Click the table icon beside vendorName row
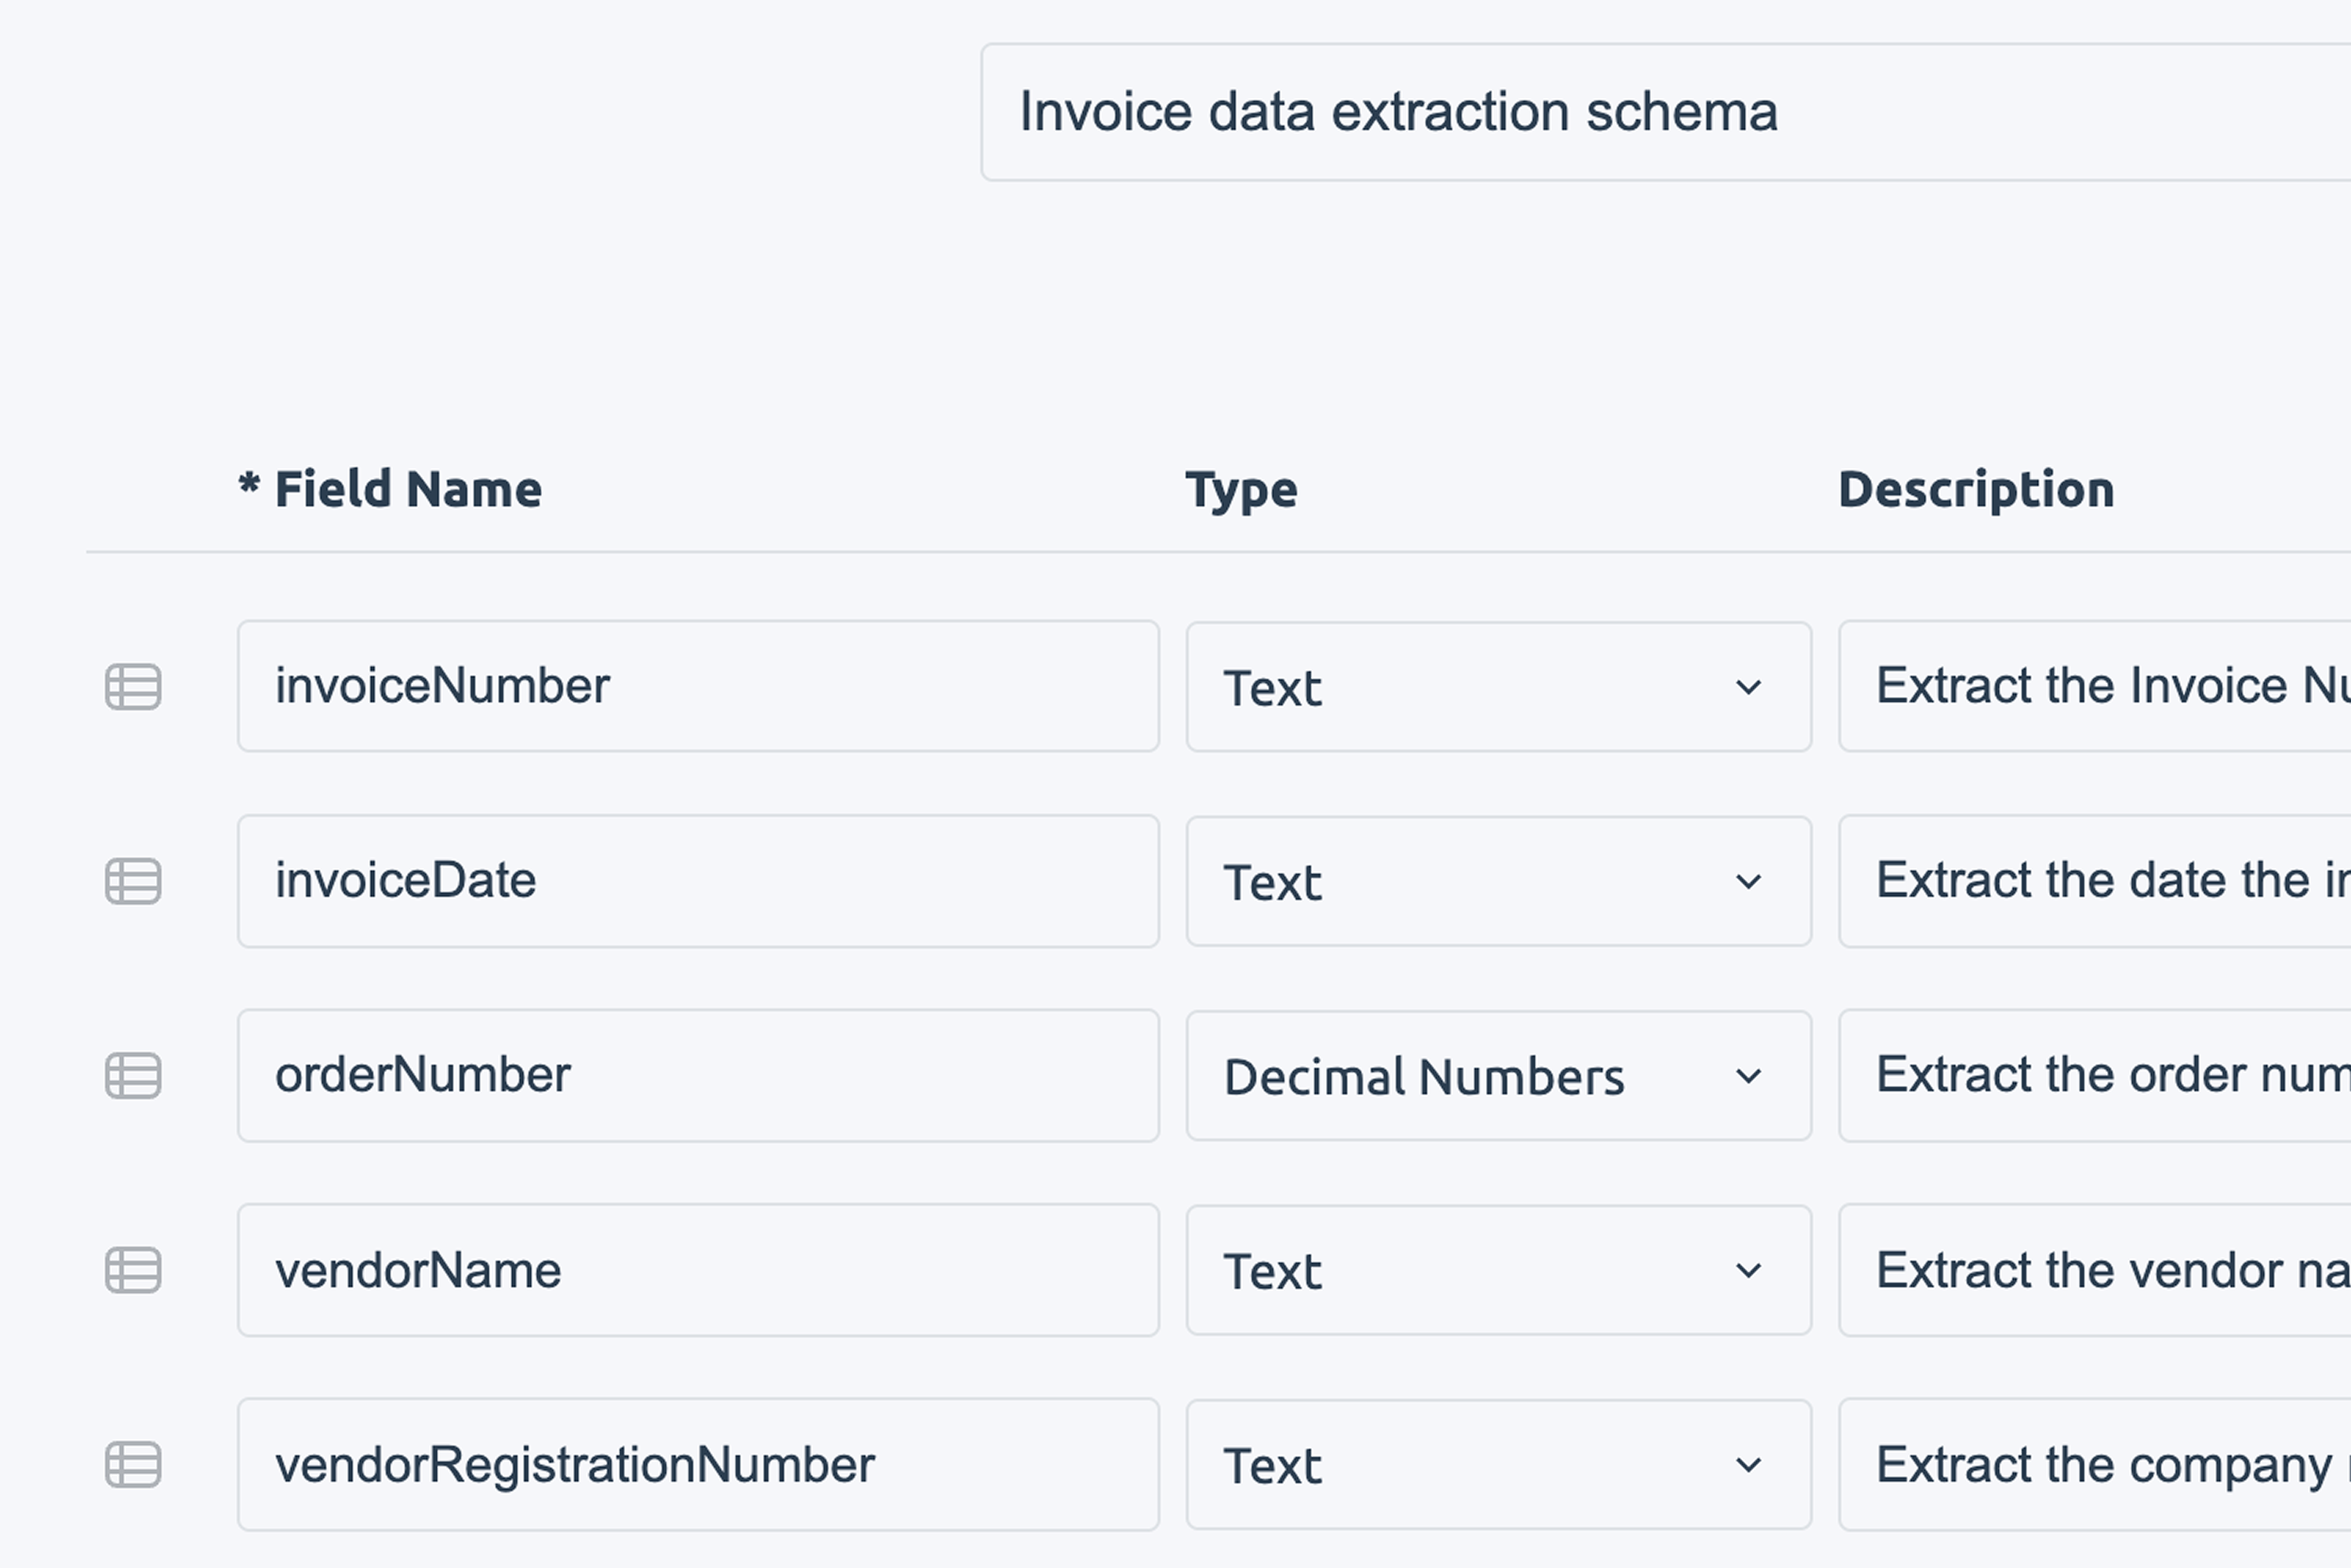The height and width of the screenshot is (1568, 2351). click(133, 1271)
